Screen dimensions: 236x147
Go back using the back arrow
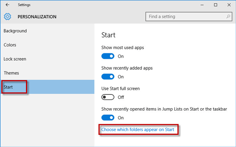pyautogui.click(x=7, y=5)
